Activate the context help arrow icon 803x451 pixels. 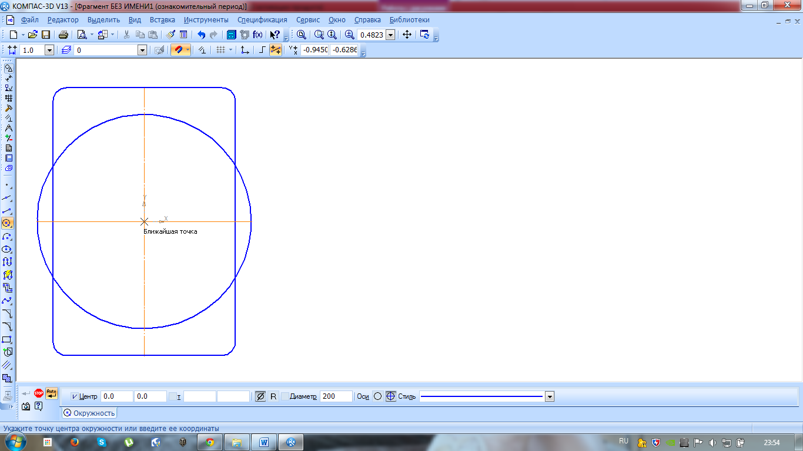[x=275, y=35]
